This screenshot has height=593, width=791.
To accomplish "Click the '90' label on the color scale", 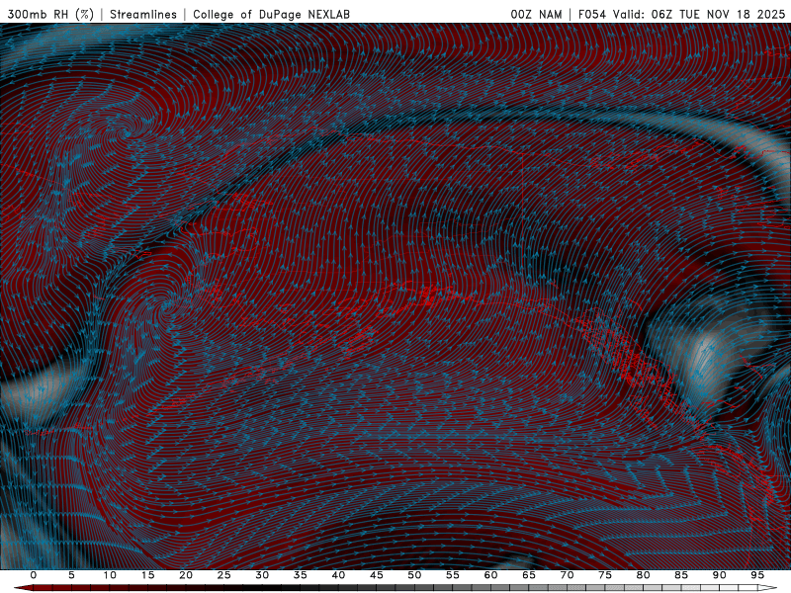I will point(719,575).
